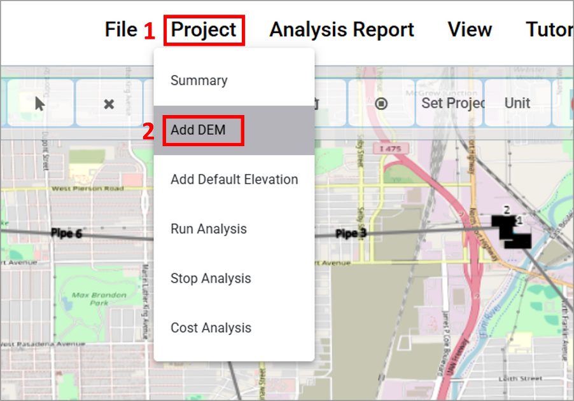Click the Unit toolbar button
This screenshot has height=401, width=574.
[x=517, y=104]
